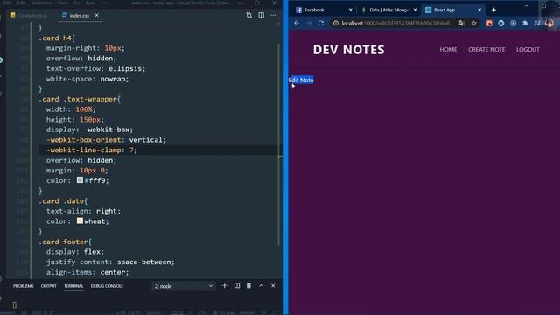Click the wheat color swatch in CSS
The image size is (560, 315).
pos(80,220)
